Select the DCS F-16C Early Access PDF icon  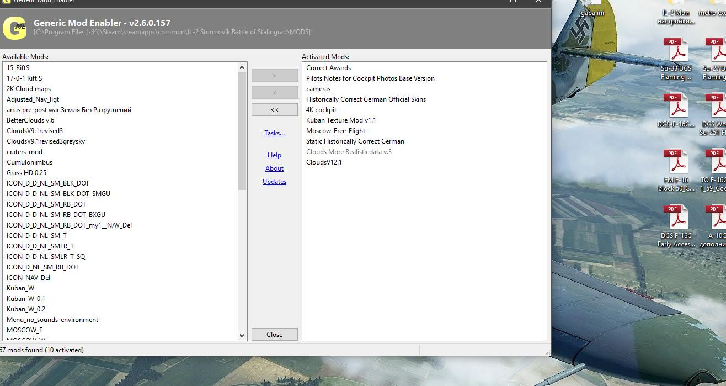click(x=677, y=226)
